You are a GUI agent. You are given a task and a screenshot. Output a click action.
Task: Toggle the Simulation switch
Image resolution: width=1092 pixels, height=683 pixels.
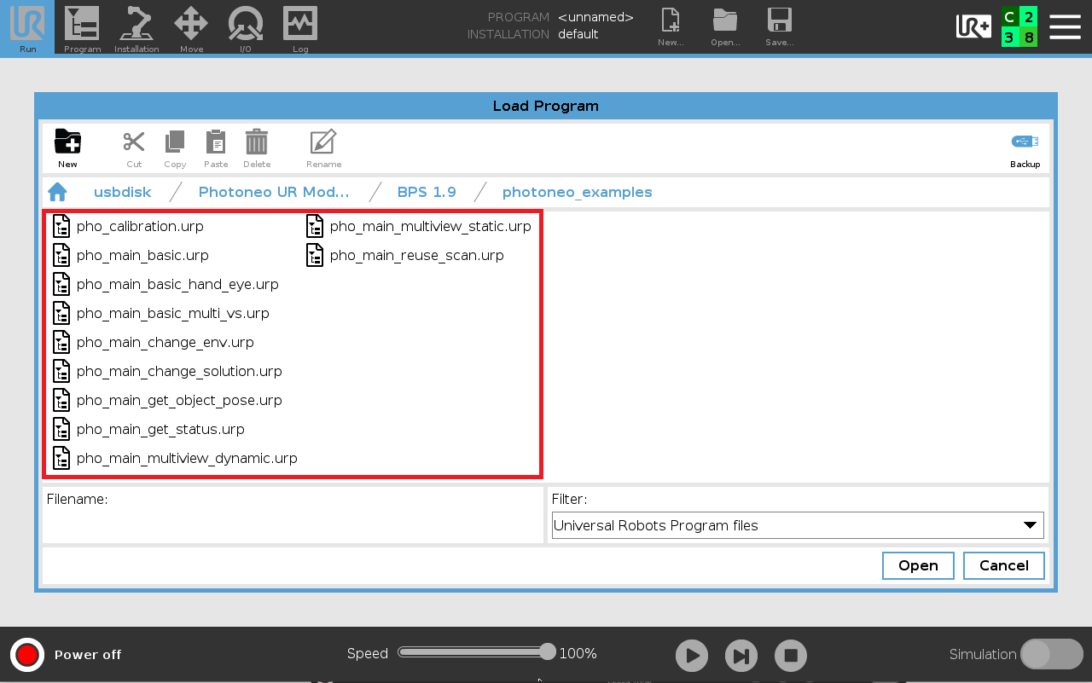pos(1052,654)
